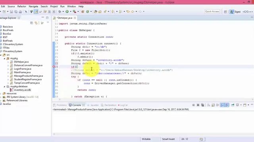Open the Source menu
254x142 pixels.
click(x=11, y=6)
